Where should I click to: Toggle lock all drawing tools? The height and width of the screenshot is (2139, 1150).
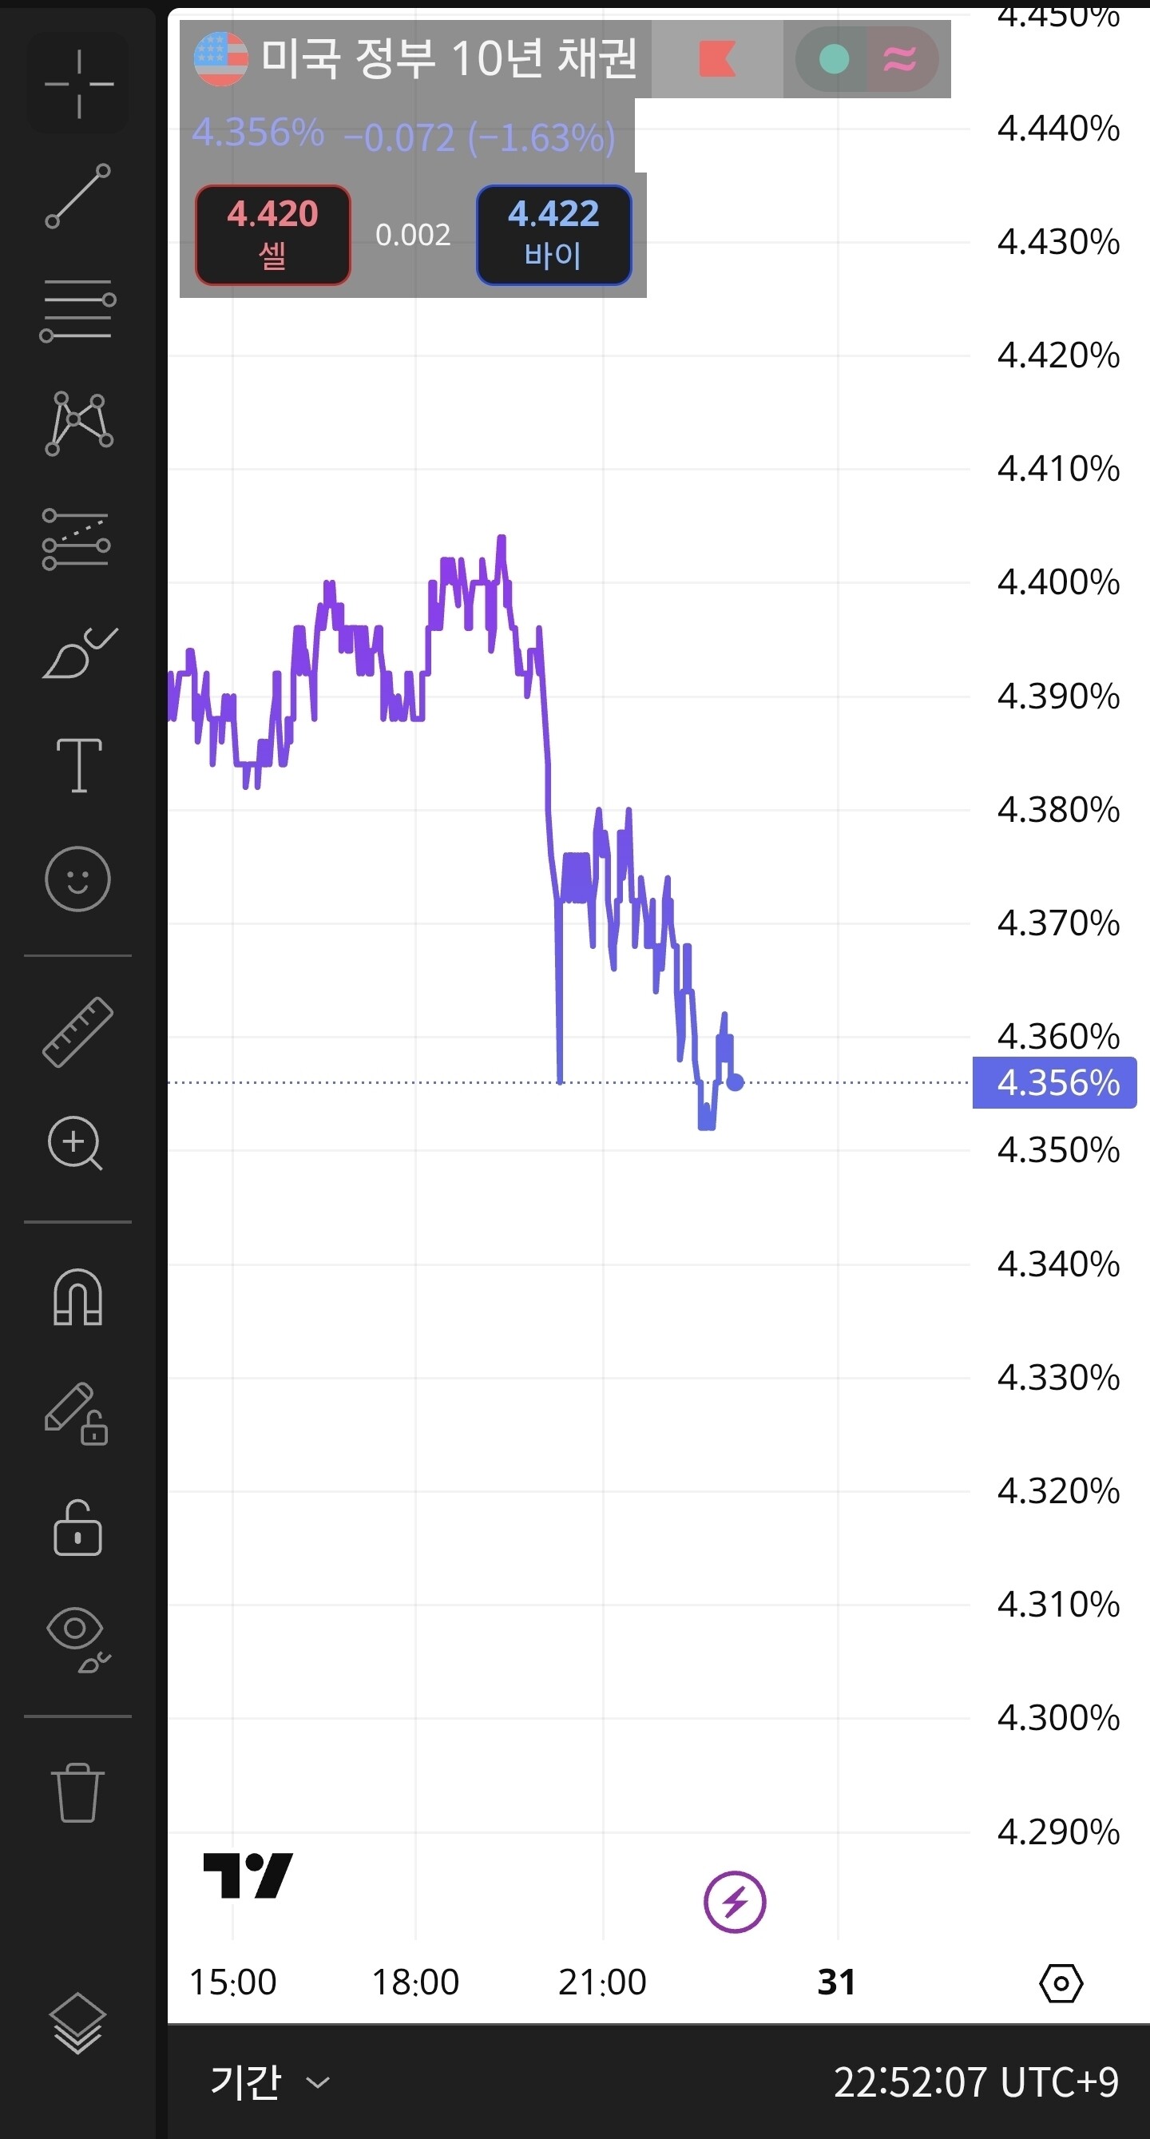[x=78, y=1528]
